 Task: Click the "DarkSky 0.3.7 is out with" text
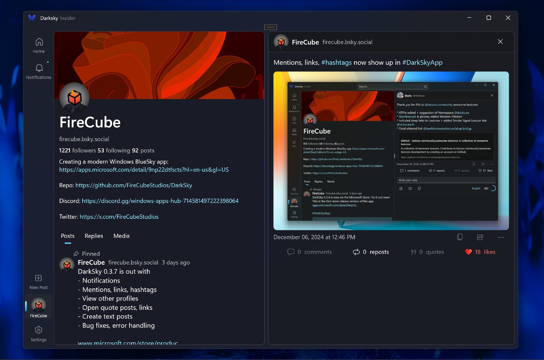tap(114, 271)
